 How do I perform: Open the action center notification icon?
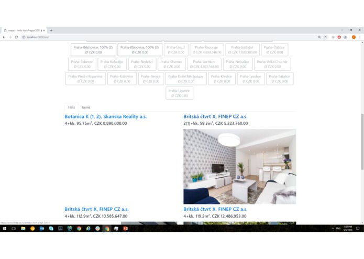[358, 229]
